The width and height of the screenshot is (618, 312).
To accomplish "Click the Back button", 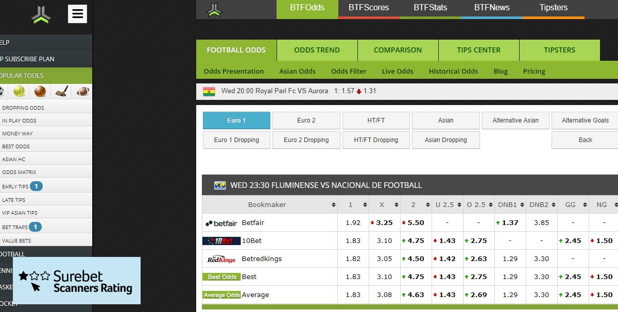I will tap(586, 140).
